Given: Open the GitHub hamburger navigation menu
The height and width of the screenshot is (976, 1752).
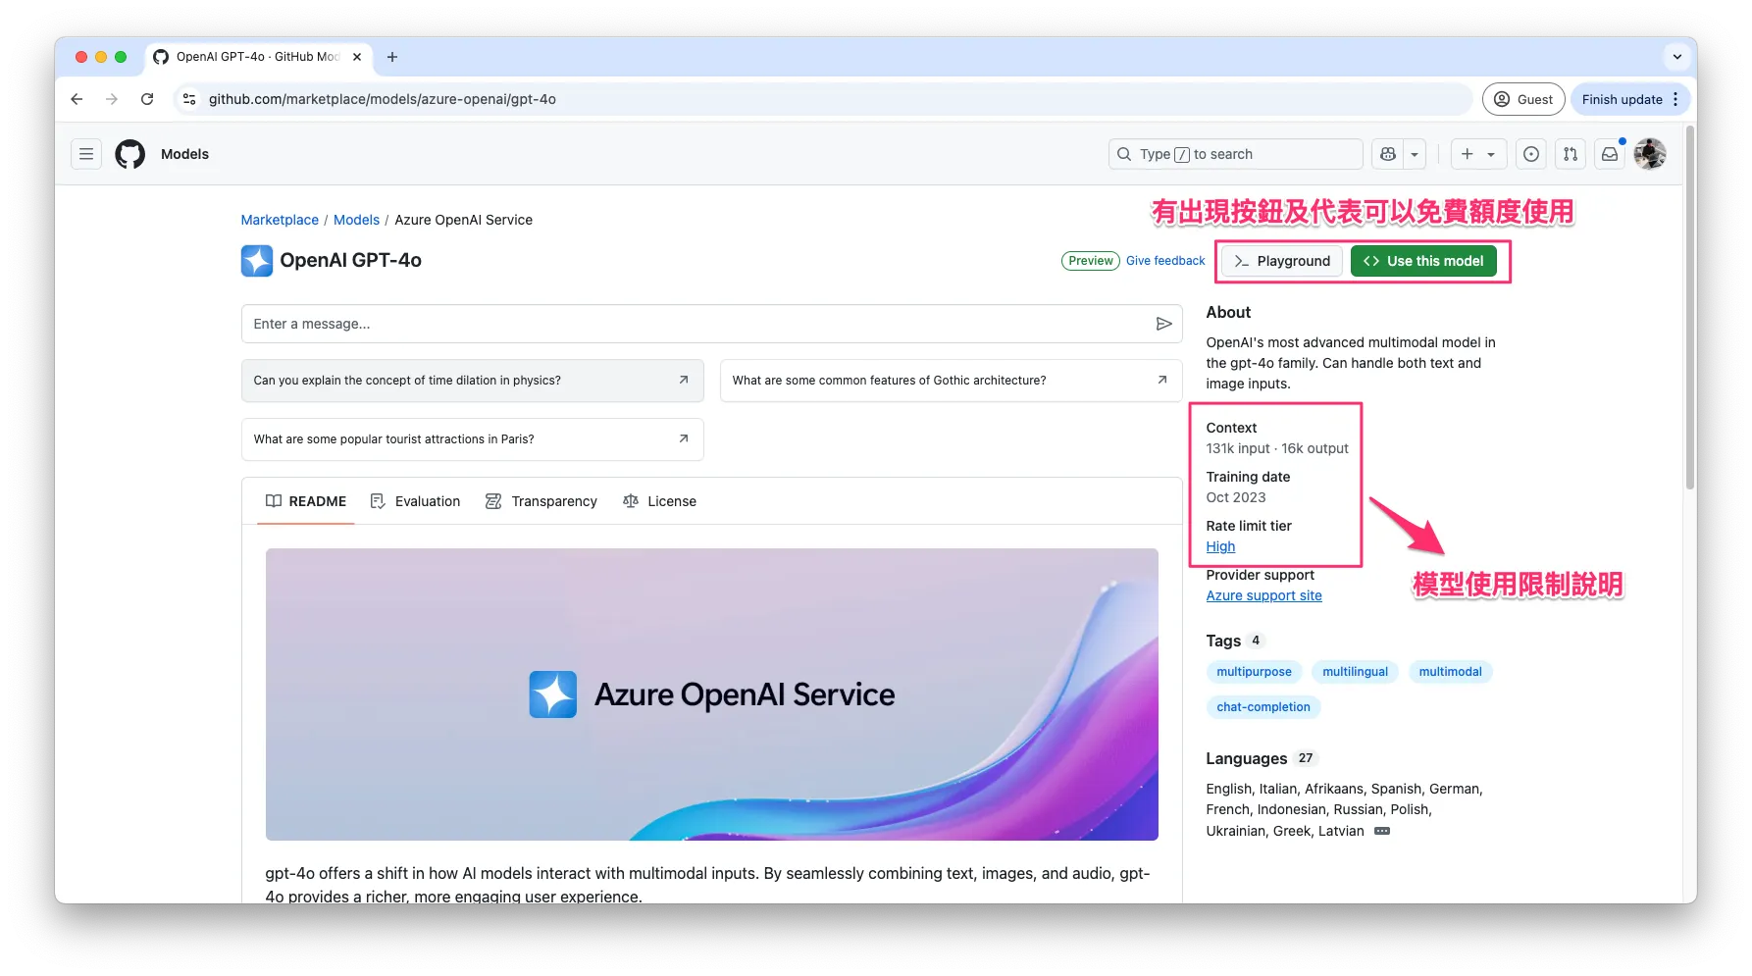Looking at the screenshot, I should 86,154.
